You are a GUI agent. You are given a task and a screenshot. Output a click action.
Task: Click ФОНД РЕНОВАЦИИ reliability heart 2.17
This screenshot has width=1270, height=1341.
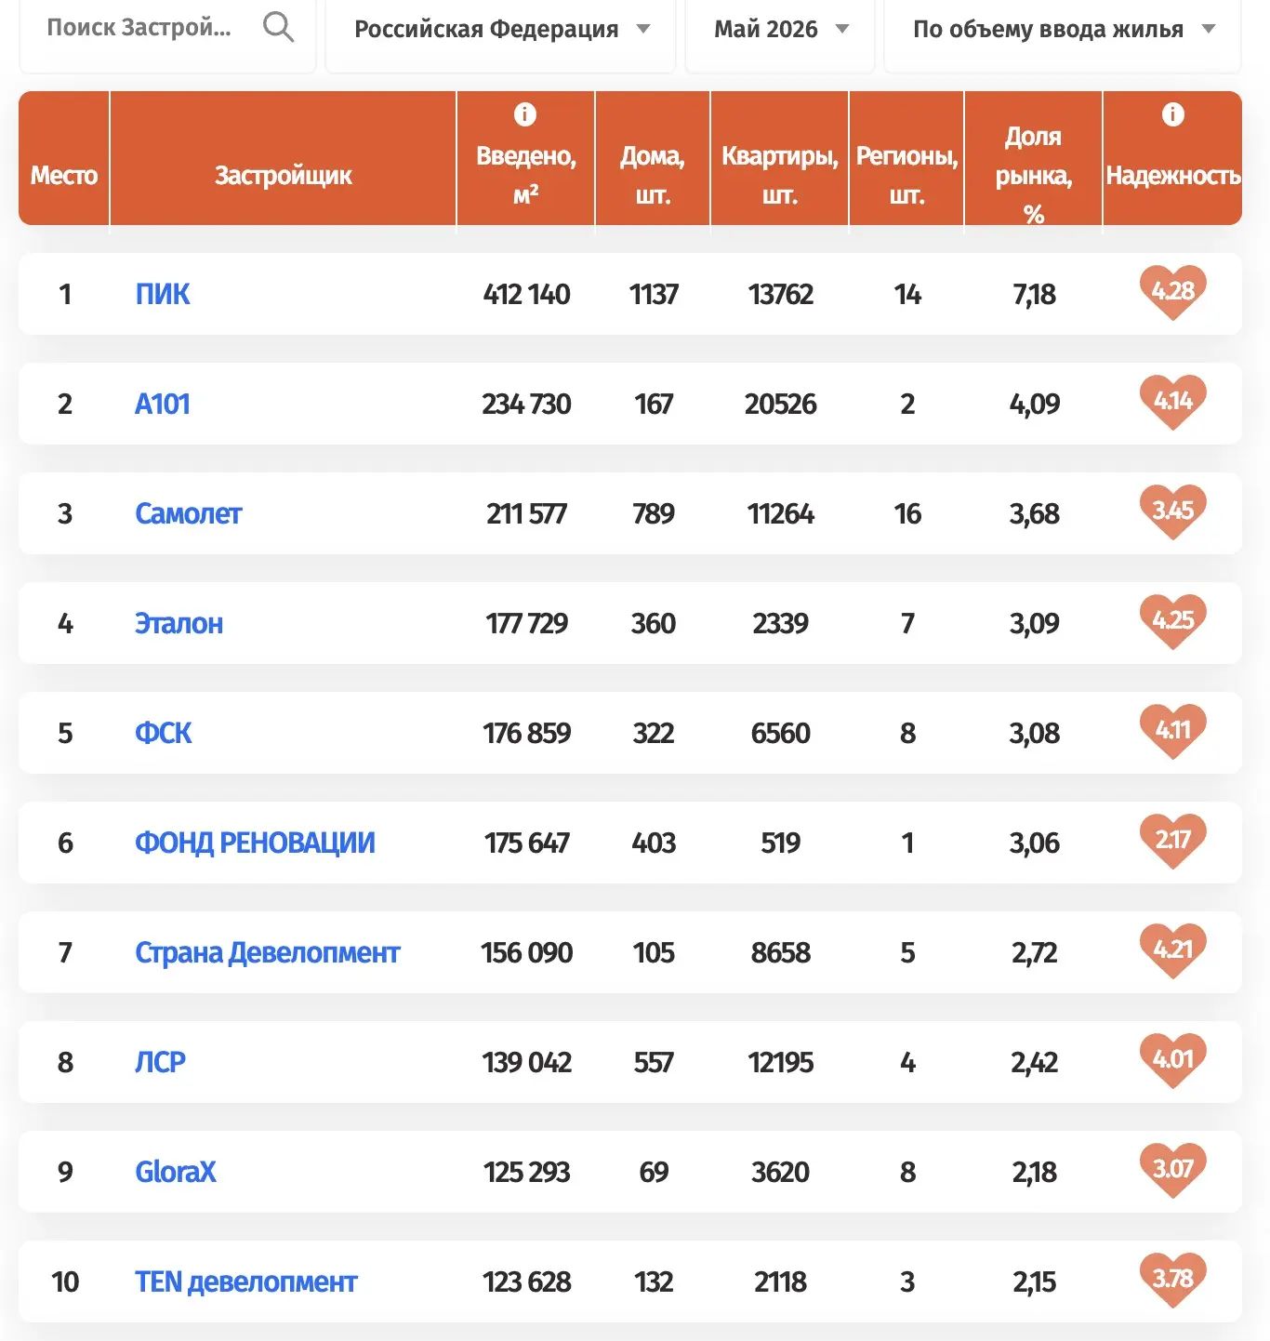click(1173, 841)
